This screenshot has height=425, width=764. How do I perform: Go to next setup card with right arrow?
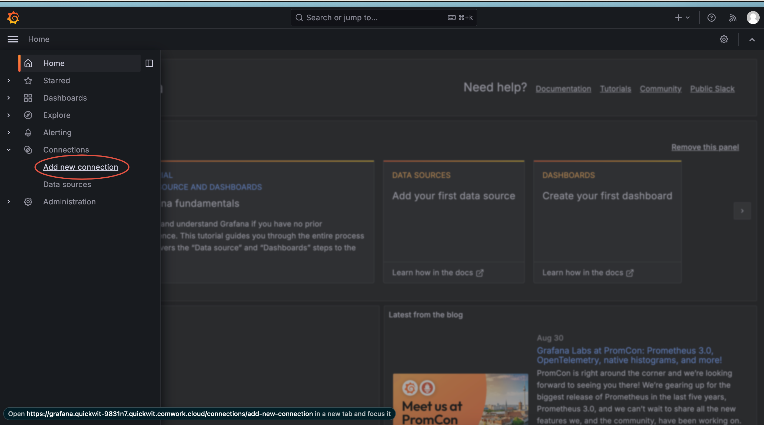point(742,211)
